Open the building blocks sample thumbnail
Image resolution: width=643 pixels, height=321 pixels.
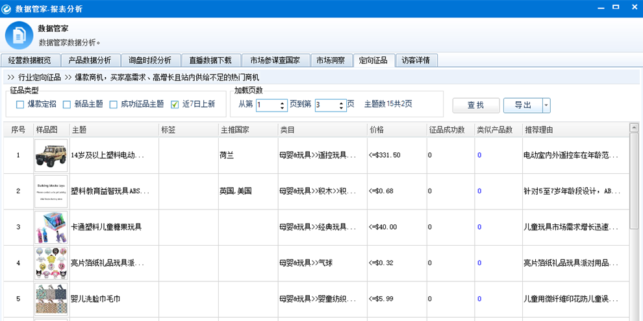(51, 191)
